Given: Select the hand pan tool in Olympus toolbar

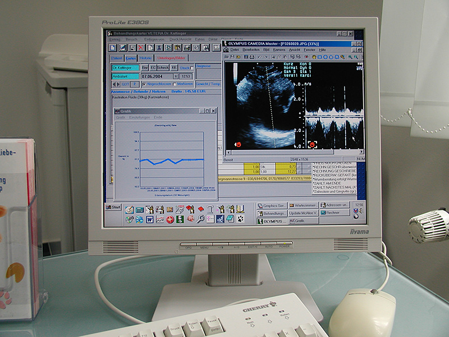Looking at the screenshot, I should pos(314,57).
